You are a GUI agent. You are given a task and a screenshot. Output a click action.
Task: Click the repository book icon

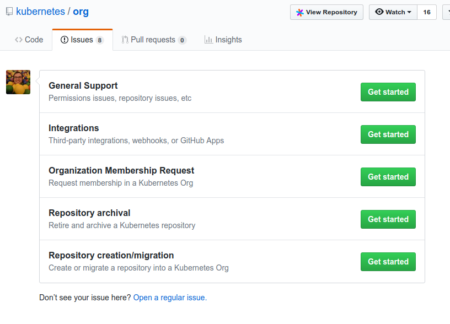[x=9, y=12]
